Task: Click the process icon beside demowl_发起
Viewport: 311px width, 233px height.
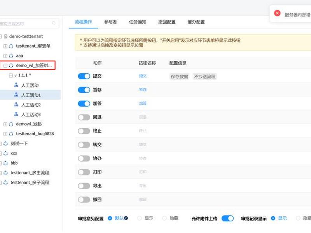Action: click(11, 124)
